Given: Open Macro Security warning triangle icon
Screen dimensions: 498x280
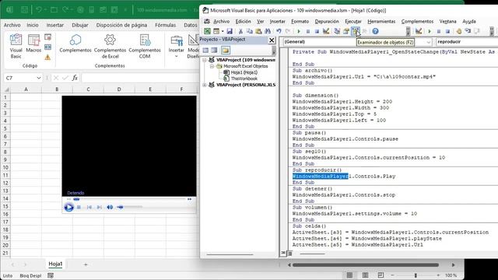Looking at the screenshot, I should [x=47, y=58].
